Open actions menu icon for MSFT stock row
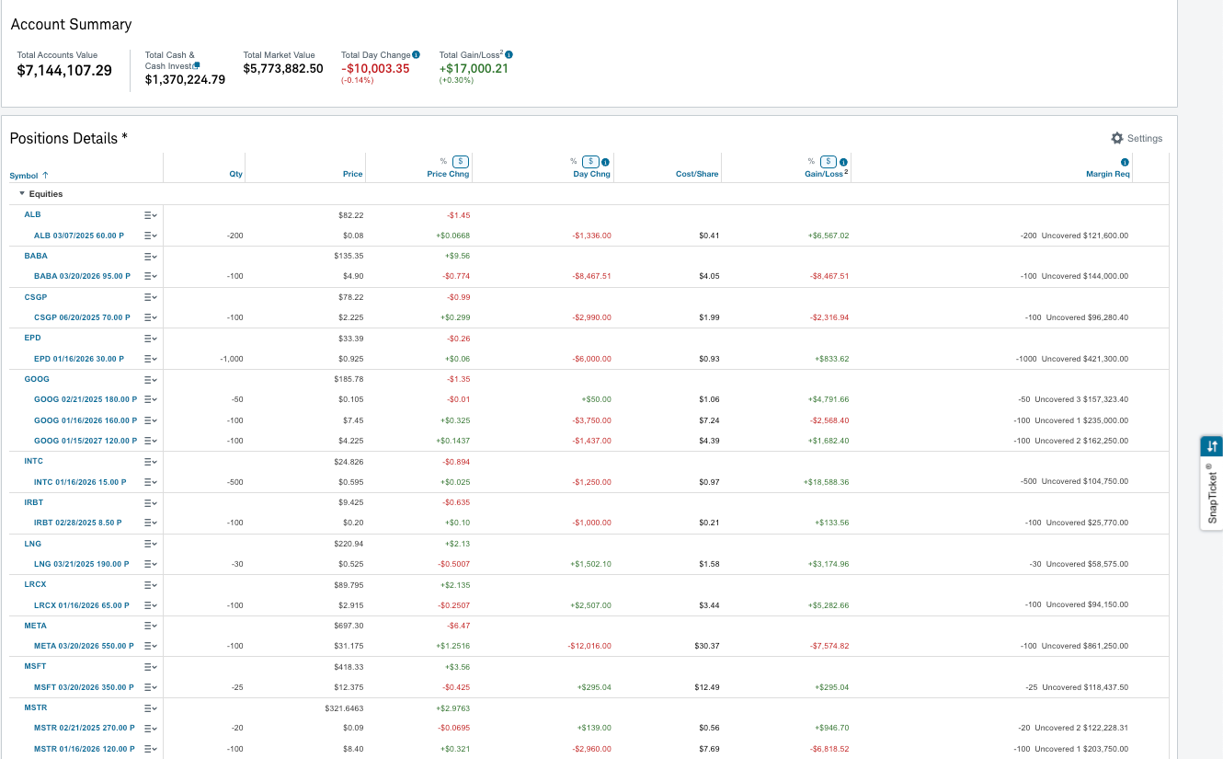 point(151,666)
